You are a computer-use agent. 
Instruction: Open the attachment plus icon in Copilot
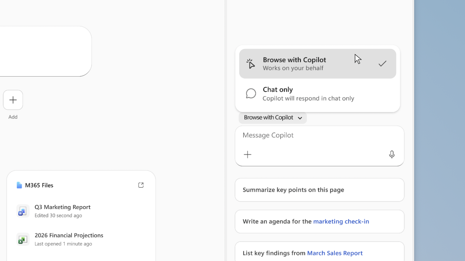tap(248, 155)
